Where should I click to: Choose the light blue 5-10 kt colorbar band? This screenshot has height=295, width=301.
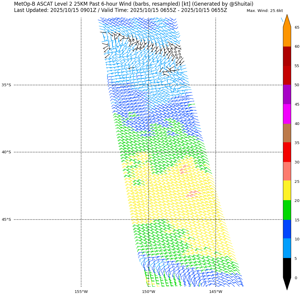click(287, 248)
